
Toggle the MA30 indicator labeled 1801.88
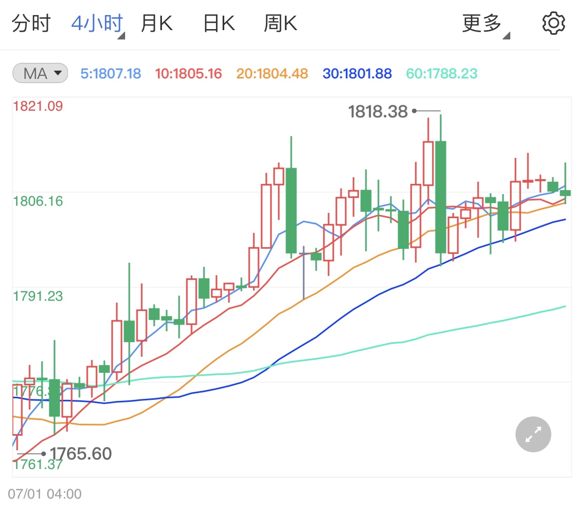click(x=357, y=73)
